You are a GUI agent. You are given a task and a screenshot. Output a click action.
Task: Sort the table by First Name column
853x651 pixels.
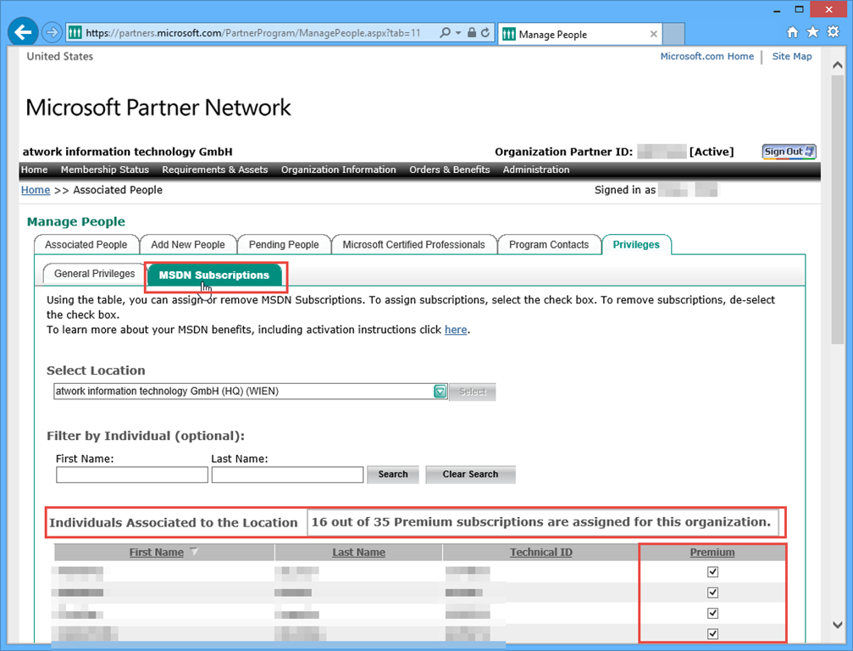click(x=156, y=553)
